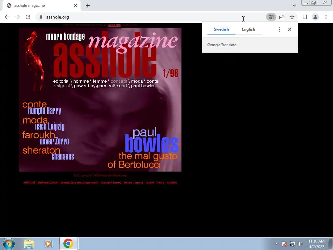The width and height of the screenshot is (333, 250).
Task: Open the footer harry link
Action: (x=160, y=182)
